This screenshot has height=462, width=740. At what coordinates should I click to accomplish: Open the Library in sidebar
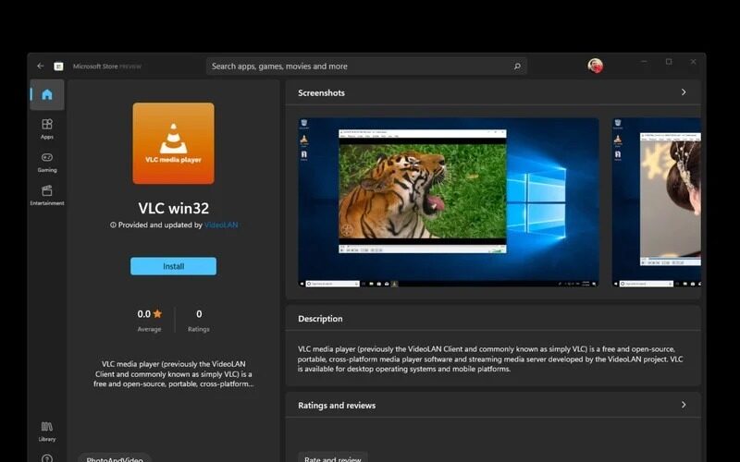(47, 432)
